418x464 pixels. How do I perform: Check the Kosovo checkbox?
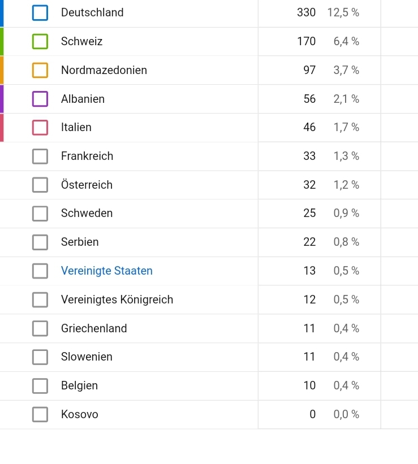pyautogui.click(x=40, y=414)
